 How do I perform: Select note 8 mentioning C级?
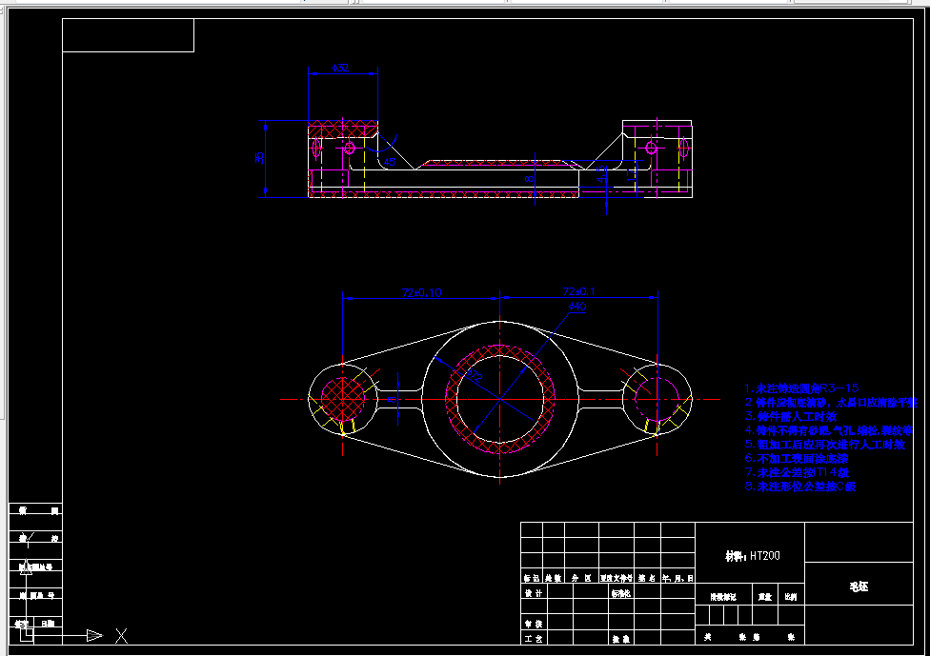(x=800, y=487)
